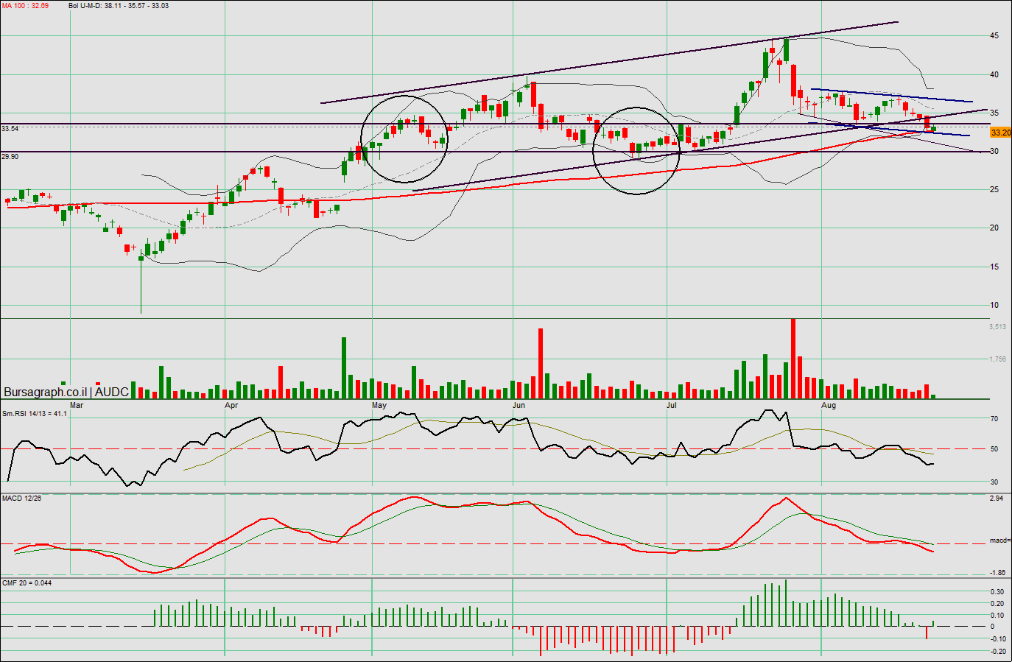Select the May label on the time axis
This screenshot has height=662, width=1012.
(x=379, y=405)
